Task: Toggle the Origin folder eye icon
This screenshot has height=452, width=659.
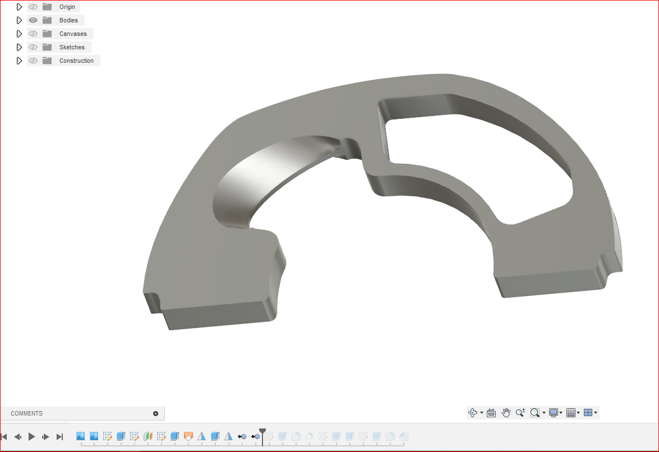Action: (x=33, y=6)
